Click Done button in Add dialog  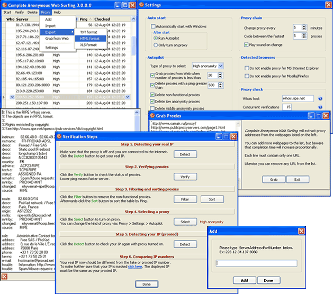(268, 280)
